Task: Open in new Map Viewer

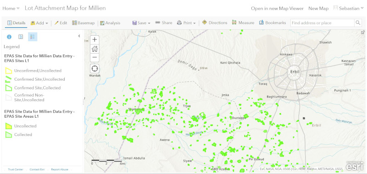Action: pyautogui.click(x=278, y=8)
